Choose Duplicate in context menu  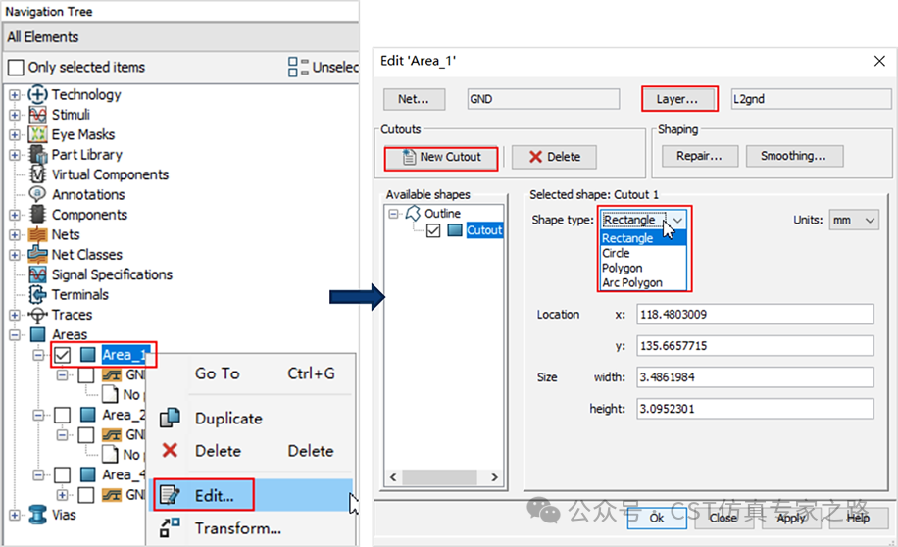[228, 419]
